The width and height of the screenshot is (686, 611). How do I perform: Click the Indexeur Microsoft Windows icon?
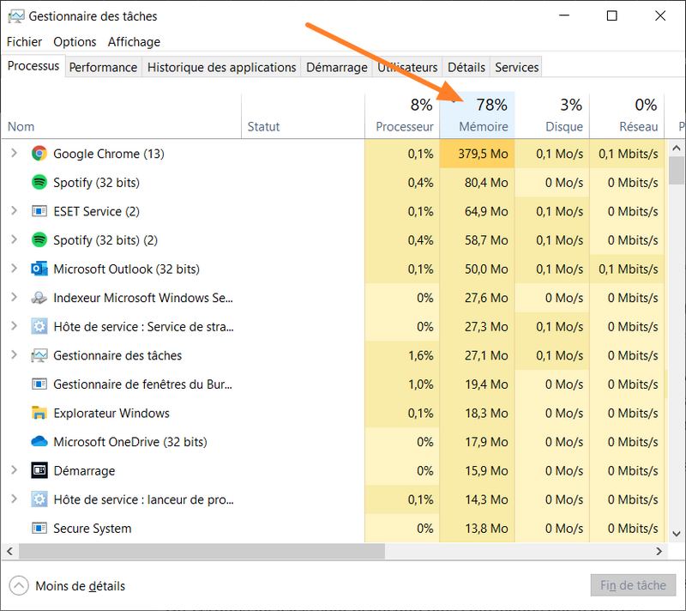coord(39,298)
